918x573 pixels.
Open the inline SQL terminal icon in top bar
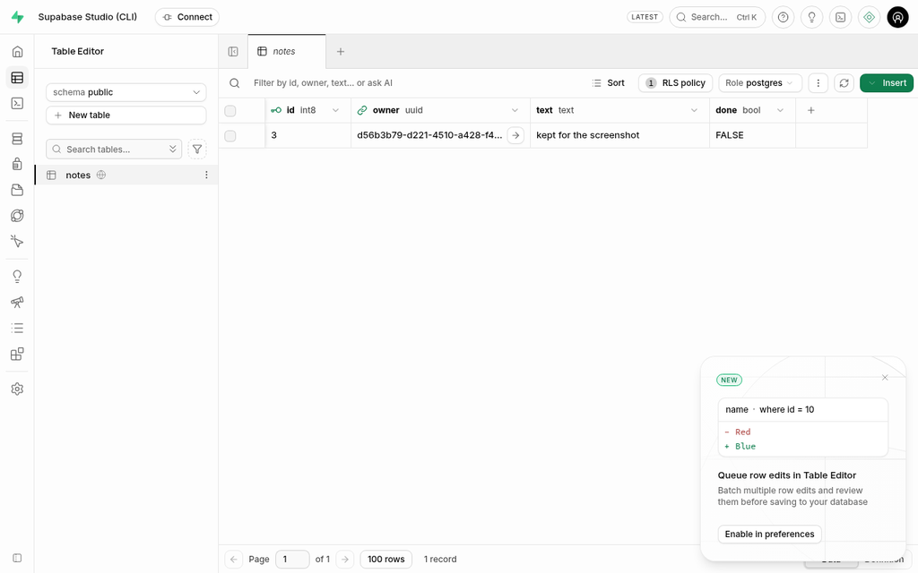(840, 17)
